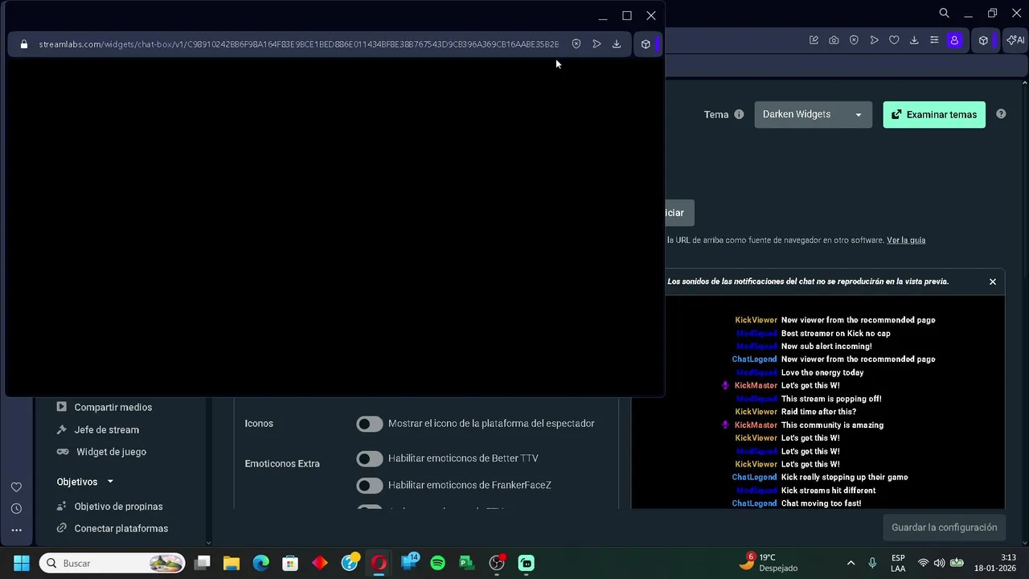
Task: Click the Widget de juego gamepad icon
Action: click(x=62, y=452)
